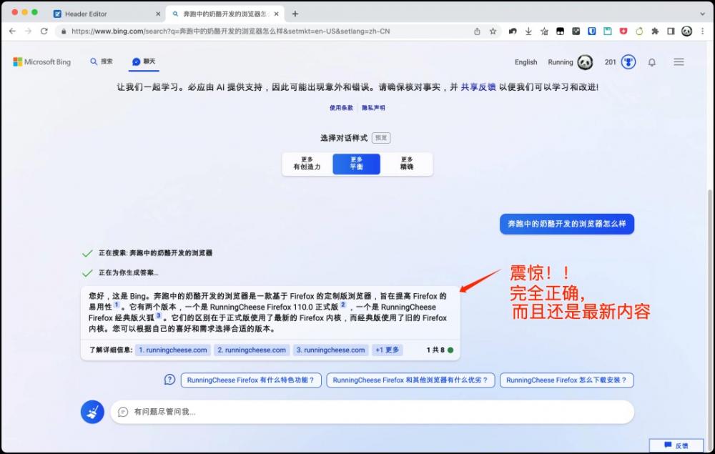Click the 1 共 8 turn counter

440,350
